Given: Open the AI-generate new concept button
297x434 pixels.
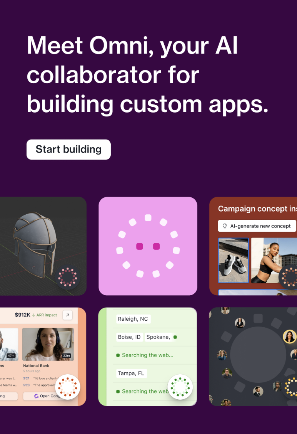Looking at the screenshot, I should point(257,226).
